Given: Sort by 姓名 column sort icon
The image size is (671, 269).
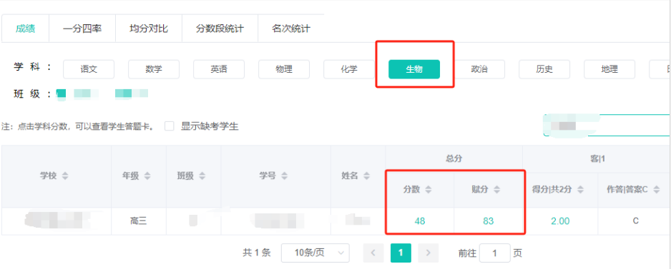Looking at the screenshot, I should [366, 176].
